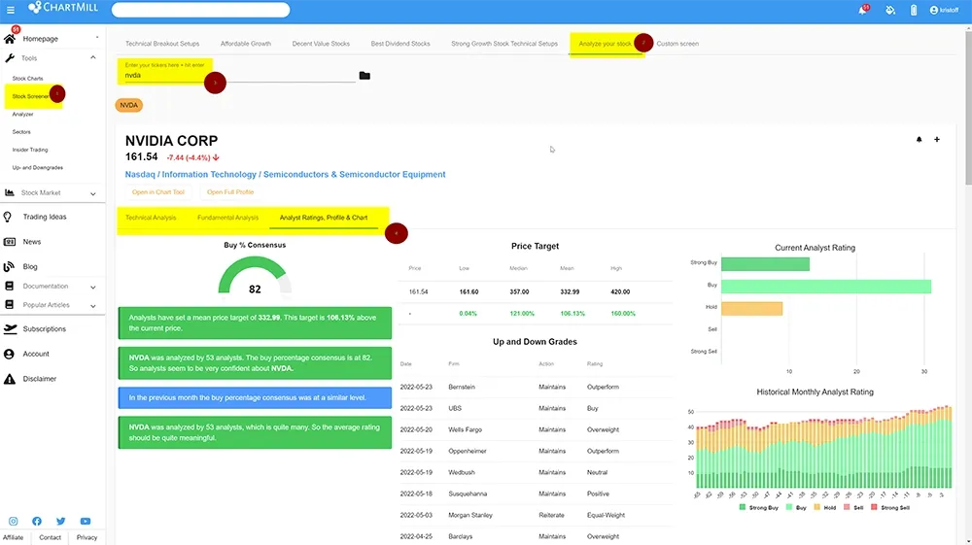Switch to the Best Dividend Stocks tab

[x=399, y=44]
